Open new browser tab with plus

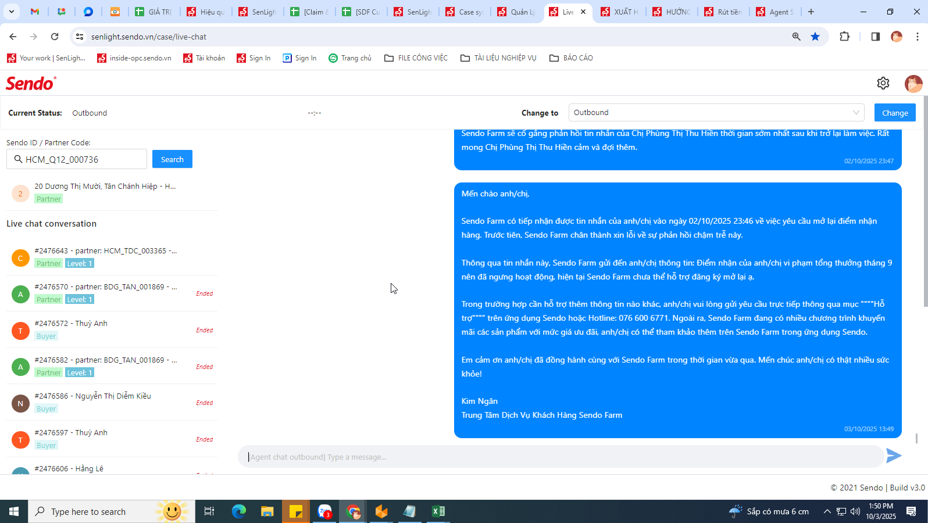(811, 12)
